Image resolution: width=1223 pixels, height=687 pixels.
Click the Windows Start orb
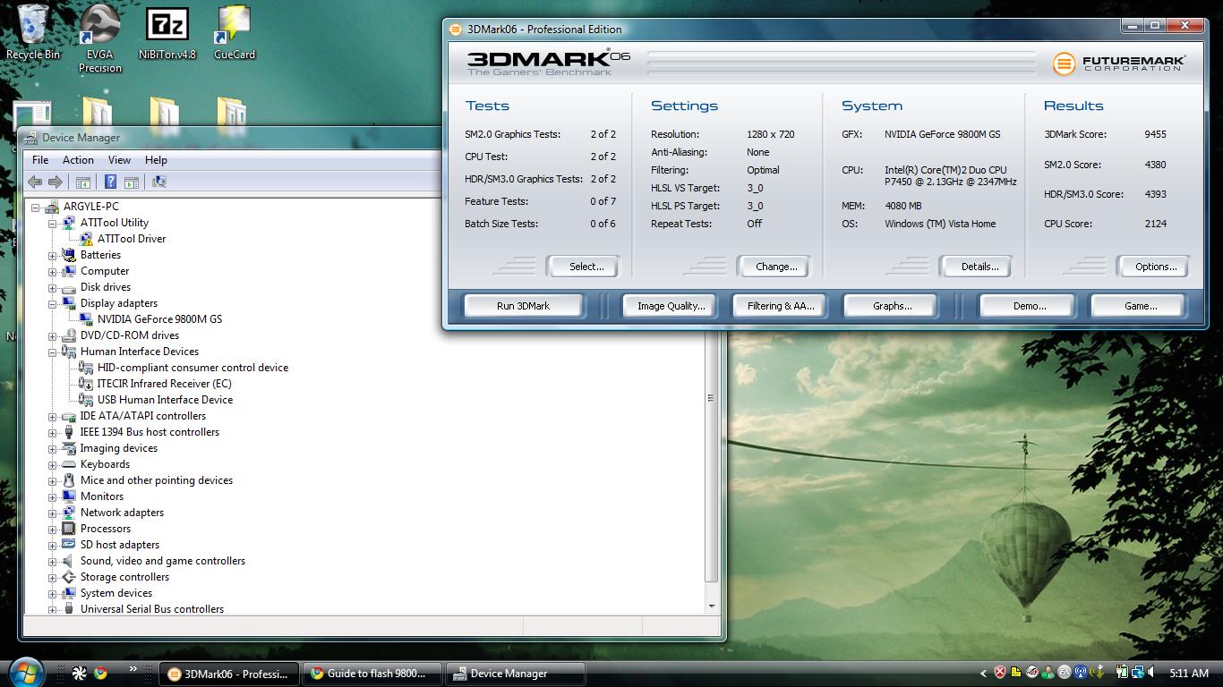point(26,673)
